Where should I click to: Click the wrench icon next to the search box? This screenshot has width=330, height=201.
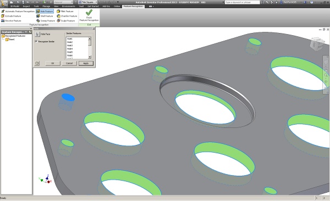[267, 2]
